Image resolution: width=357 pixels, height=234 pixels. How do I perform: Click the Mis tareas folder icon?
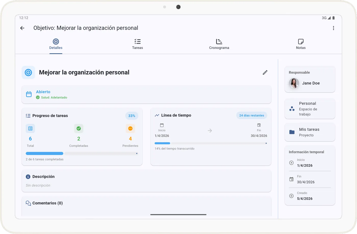coord(292,132)
